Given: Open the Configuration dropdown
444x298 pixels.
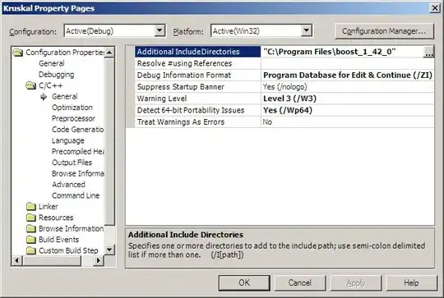Looking at the screenshot, I should [x=160, y=30].
